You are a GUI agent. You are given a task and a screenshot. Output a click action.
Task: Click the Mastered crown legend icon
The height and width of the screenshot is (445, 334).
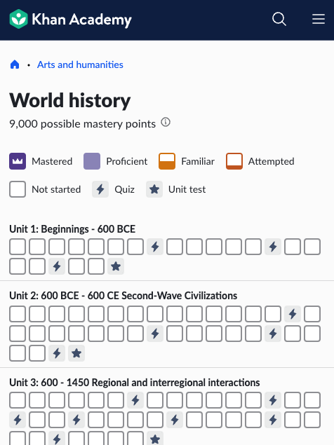point(18,161)
